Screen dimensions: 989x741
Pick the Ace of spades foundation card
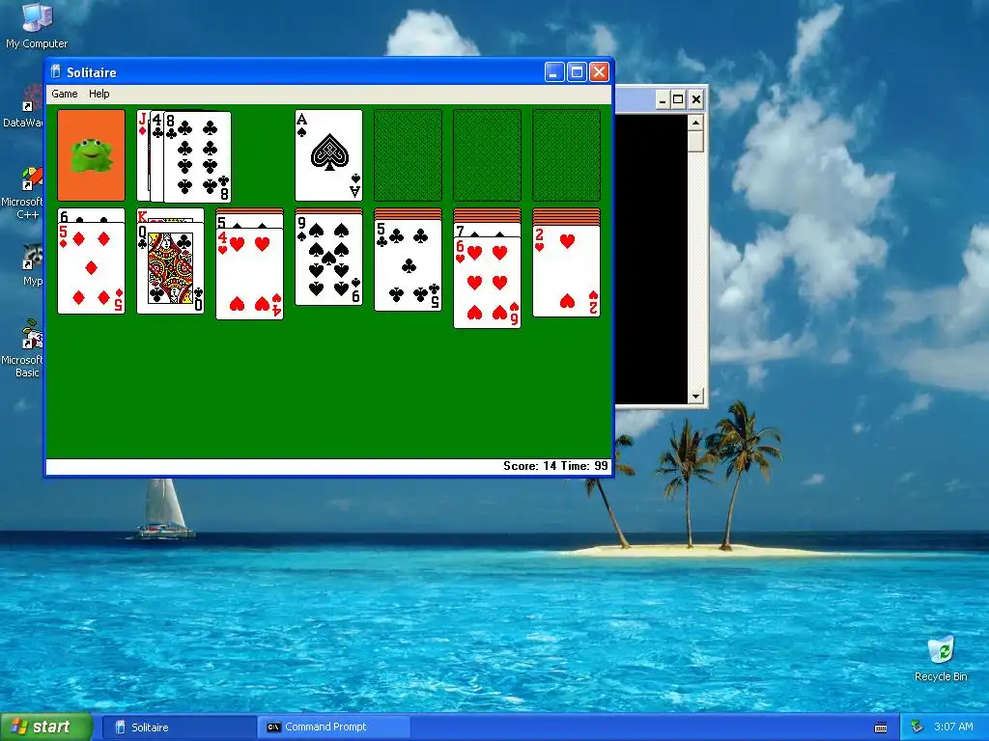[328, 155]
